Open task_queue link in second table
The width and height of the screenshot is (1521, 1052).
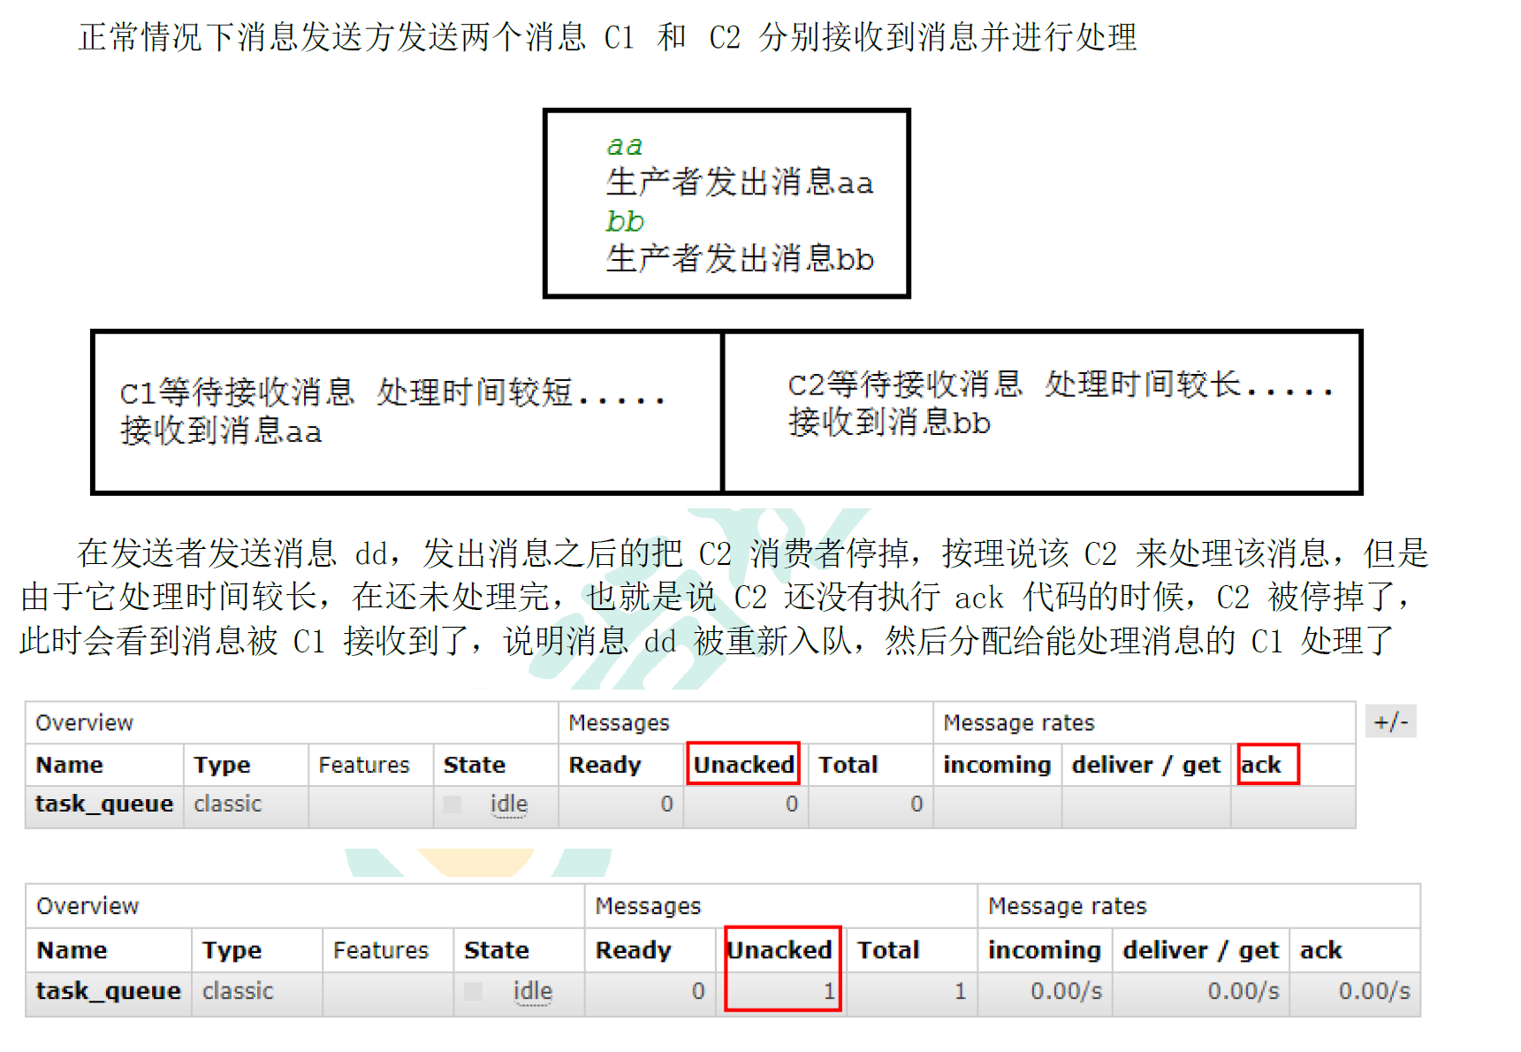[108, 991]
